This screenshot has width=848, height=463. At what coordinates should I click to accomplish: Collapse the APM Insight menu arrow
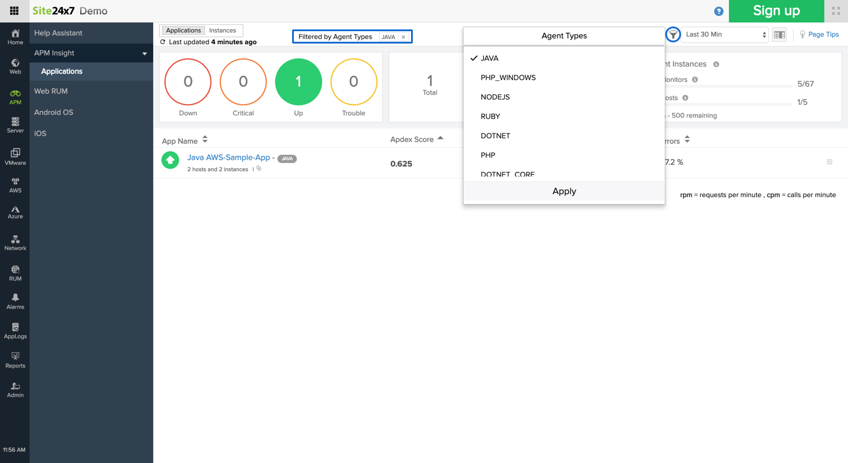pos(145,54)
